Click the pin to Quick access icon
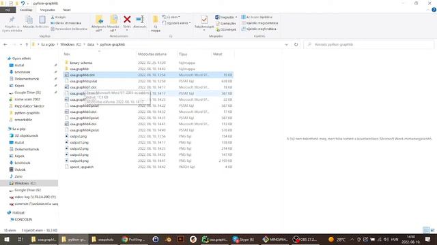437x245 pixels. (12, 20)
